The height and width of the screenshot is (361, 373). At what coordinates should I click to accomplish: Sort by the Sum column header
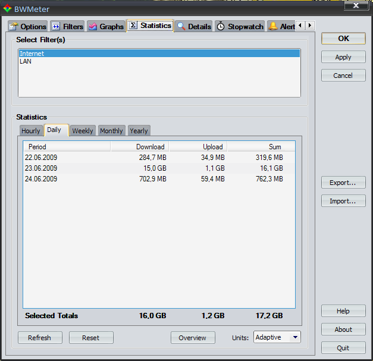(261, 147)
